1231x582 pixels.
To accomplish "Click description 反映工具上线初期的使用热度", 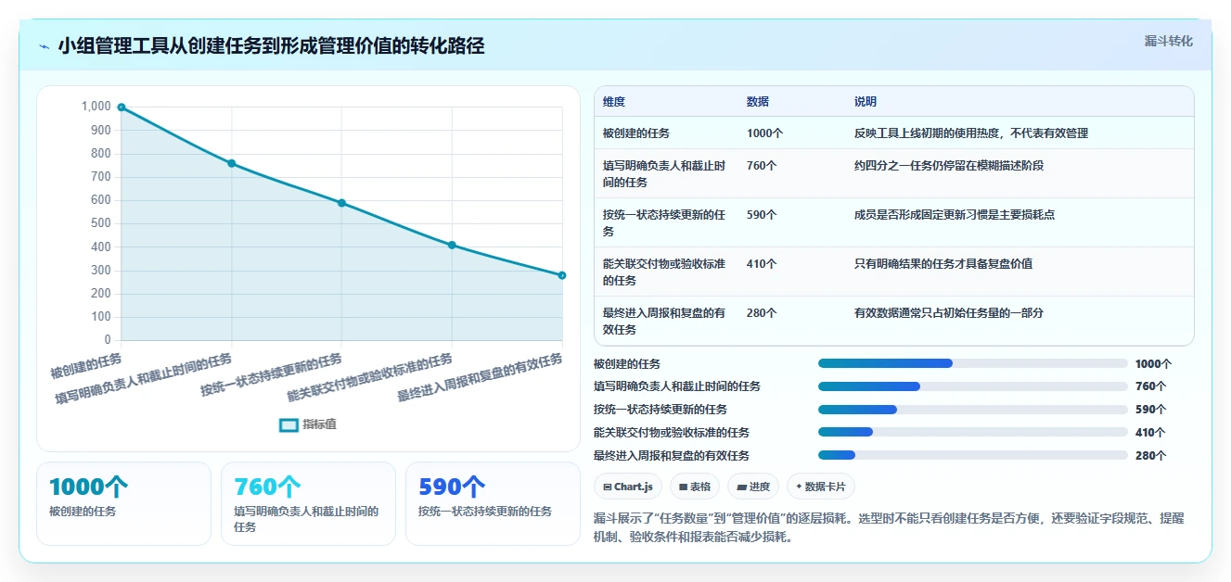I will pyautogui.click(x=971, y=133).
